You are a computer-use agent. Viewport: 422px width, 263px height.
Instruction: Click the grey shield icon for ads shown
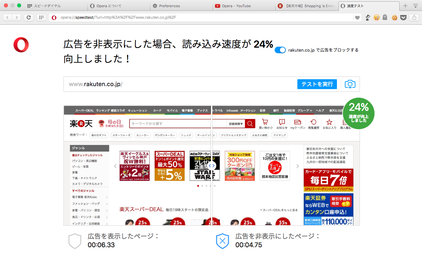coord(75,241)
